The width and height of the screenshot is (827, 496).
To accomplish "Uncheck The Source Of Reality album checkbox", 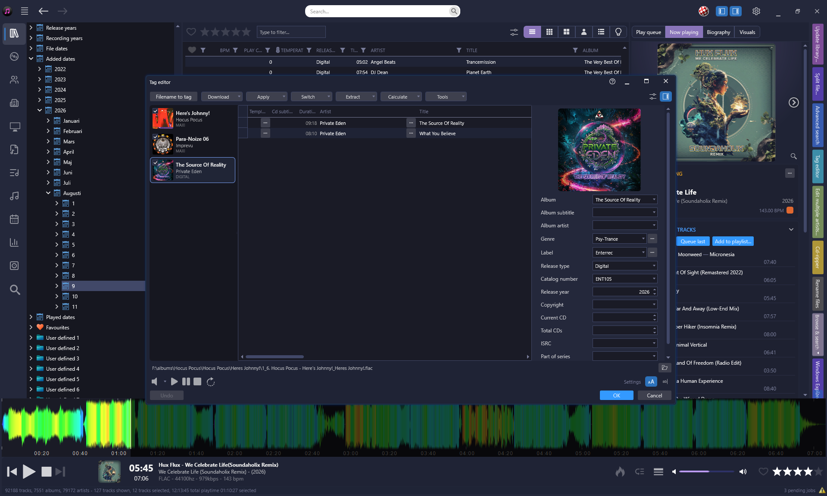I will point(155,163).
